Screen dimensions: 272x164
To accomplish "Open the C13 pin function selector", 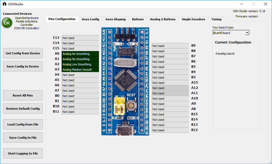I will 80,38.
